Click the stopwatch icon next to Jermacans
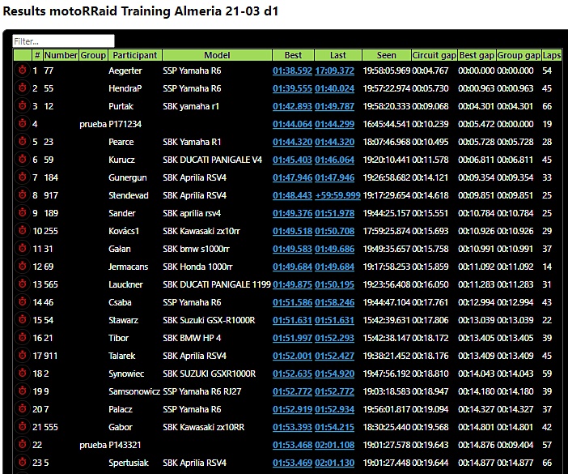Screen dimensions: 568x474 tap(22, 267)
